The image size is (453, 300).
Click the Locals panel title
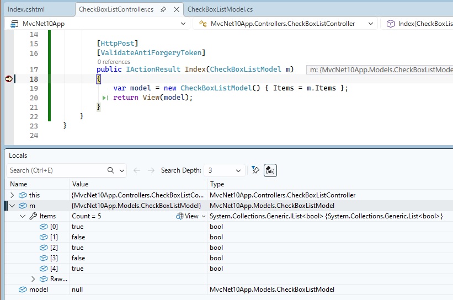coord(18,156)
